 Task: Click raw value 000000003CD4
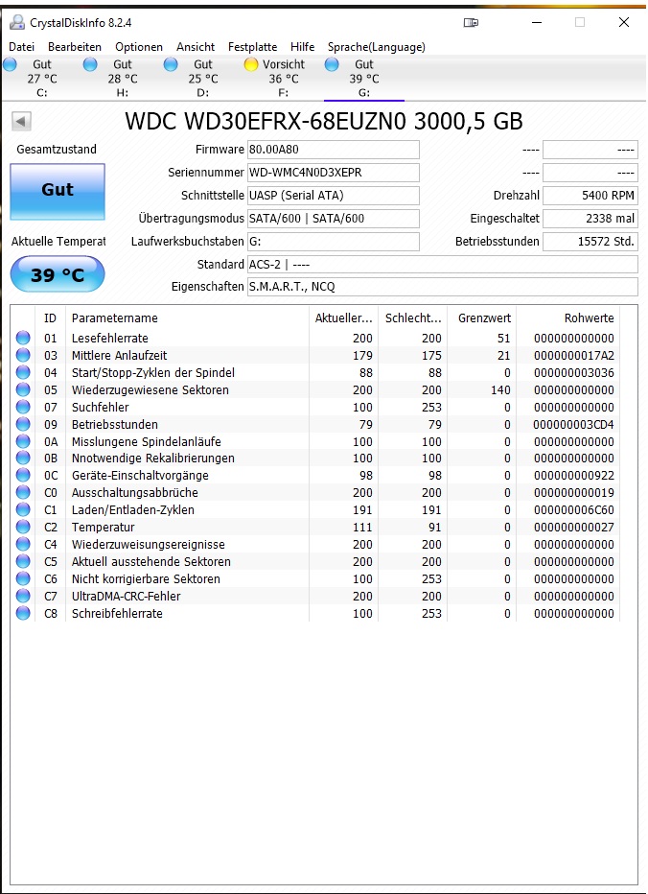click(x=574, y=424)
